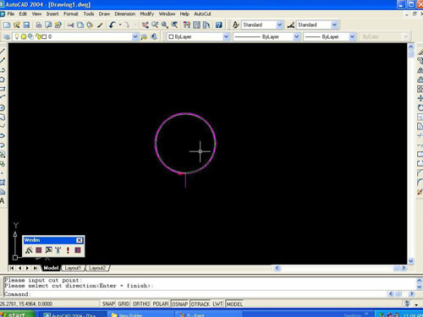Click the New Folder taskbar button
423x317 pixels.
tap(140, 314)
